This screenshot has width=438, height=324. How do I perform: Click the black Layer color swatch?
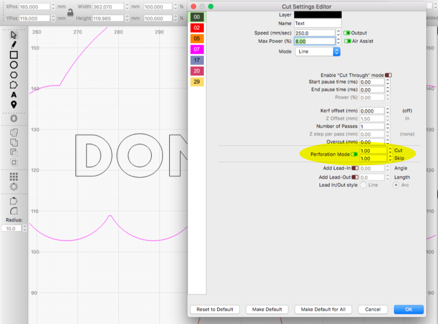coord(318,15)
